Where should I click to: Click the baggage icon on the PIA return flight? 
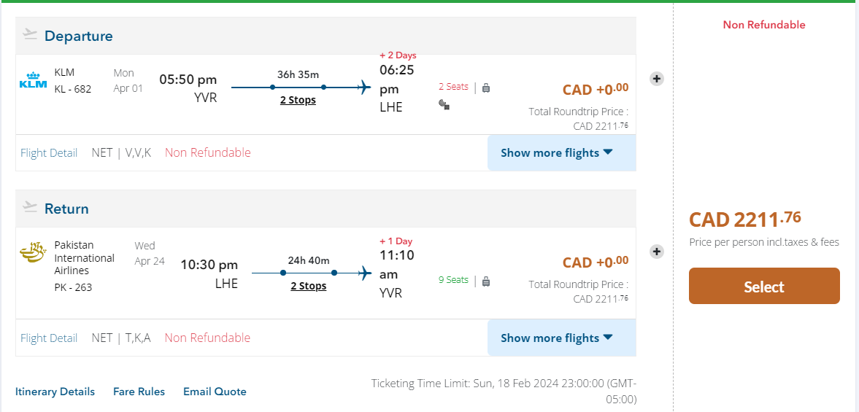click(486, 281)
